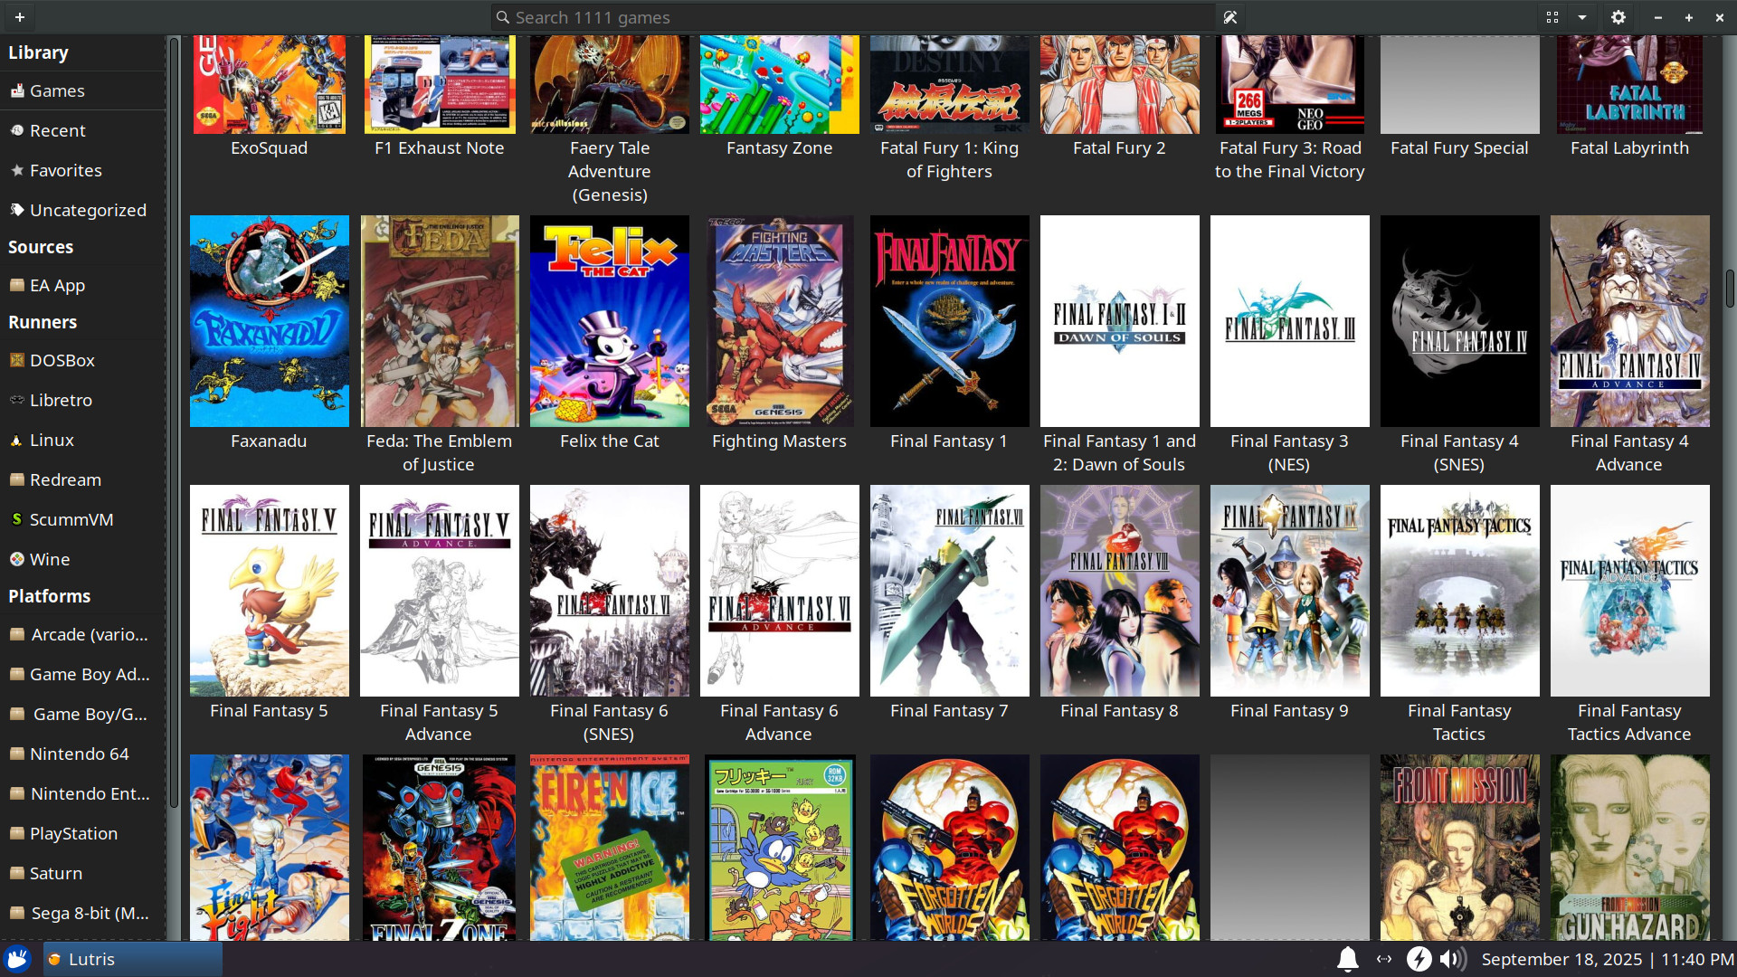
Task: Select the Uncategorized library entry
Action: pyautogui.click(x=87, y=210)
